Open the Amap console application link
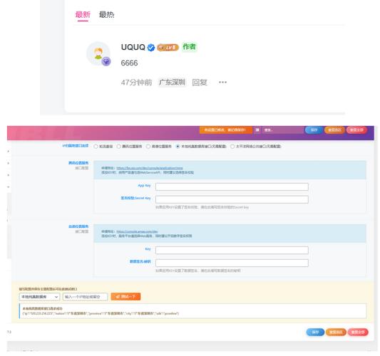This screenshot has height=356, width=380. [x=137, y=231]
